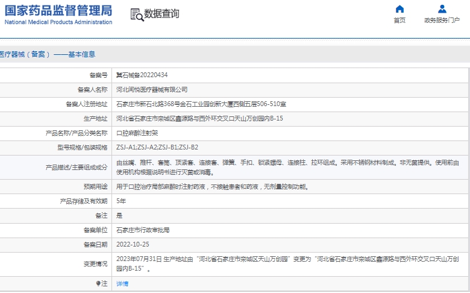Select the product name 口腔麻醉注射架

click(x=137, y=133)
